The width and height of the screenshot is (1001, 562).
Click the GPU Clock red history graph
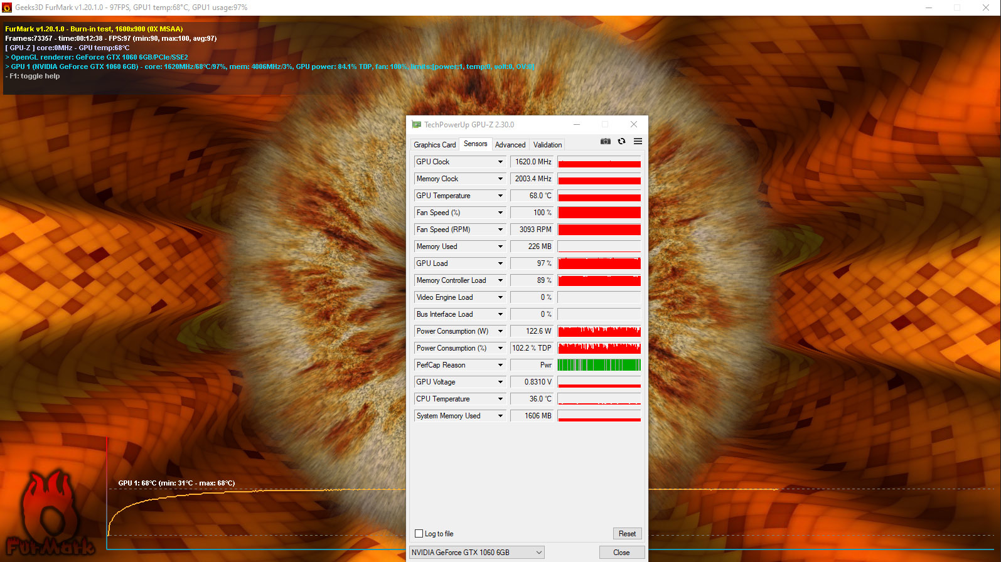[599, 162]
